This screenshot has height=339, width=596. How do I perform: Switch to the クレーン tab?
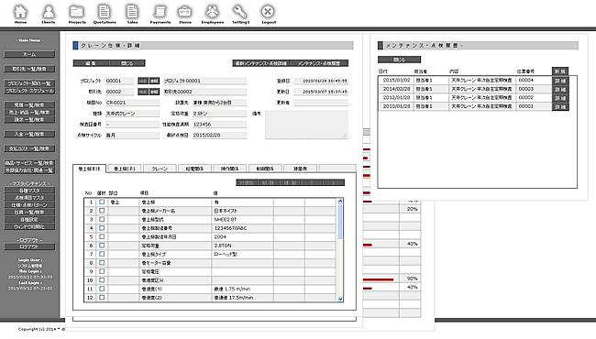(x=160, y=169)
